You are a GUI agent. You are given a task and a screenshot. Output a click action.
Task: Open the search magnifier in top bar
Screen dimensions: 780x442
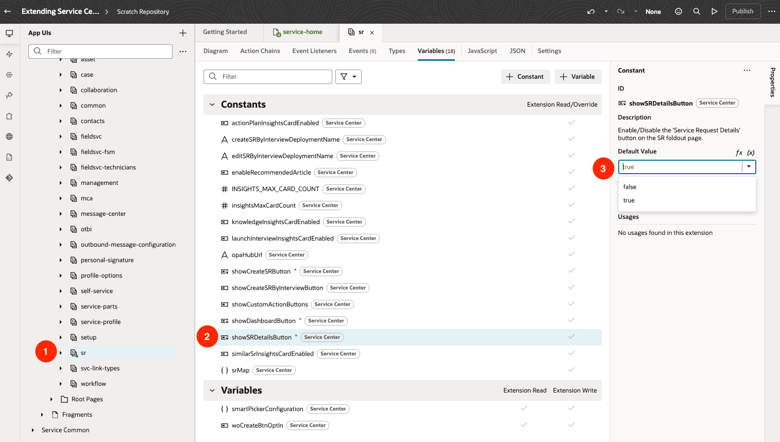click(x=697, y=11)
